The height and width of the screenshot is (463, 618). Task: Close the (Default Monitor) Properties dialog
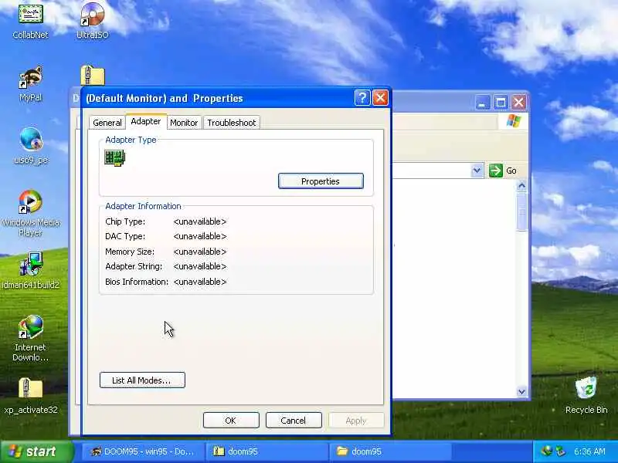tap(380, 98)
